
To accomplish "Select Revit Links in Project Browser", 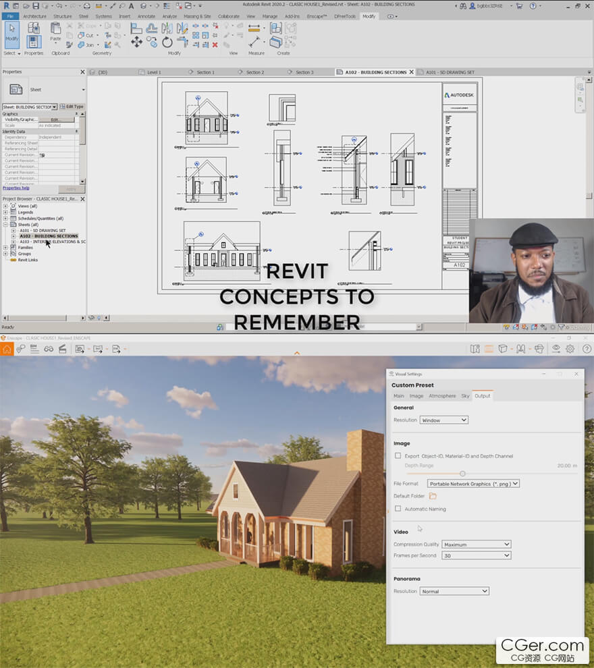I will pos(28,260).
